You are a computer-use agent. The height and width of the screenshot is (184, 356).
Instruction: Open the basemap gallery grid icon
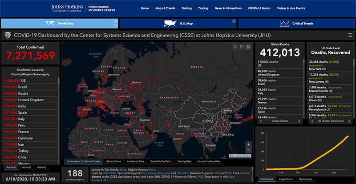click(x=248, y=47)
